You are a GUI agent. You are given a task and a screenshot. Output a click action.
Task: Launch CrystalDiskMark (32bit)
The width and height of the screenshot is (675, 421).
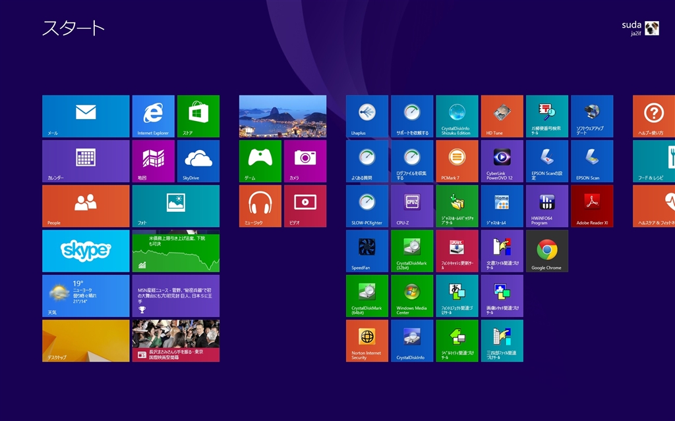point(412,251)
